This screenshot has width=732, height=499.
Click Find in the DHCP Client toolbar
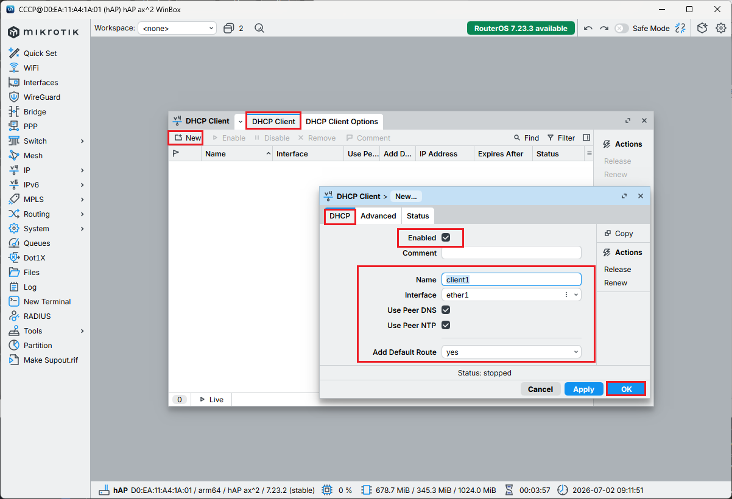(526, 138)
